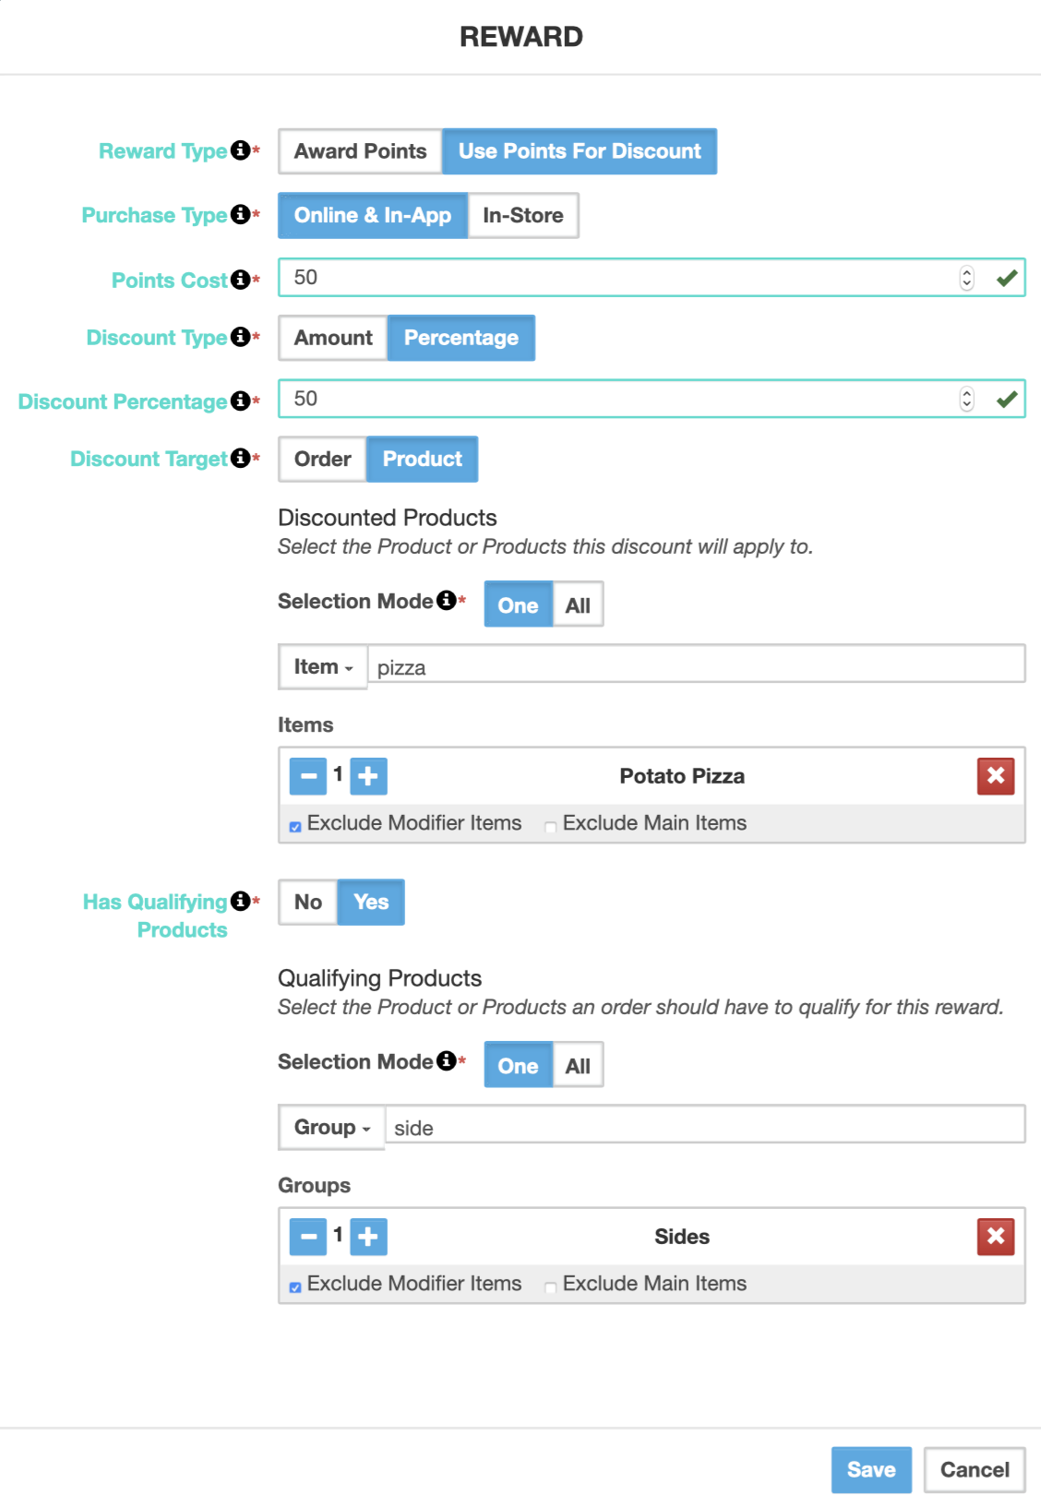Select Award Points reward type
This screenshot has width=1041, height=1508.
pos(359,150)
